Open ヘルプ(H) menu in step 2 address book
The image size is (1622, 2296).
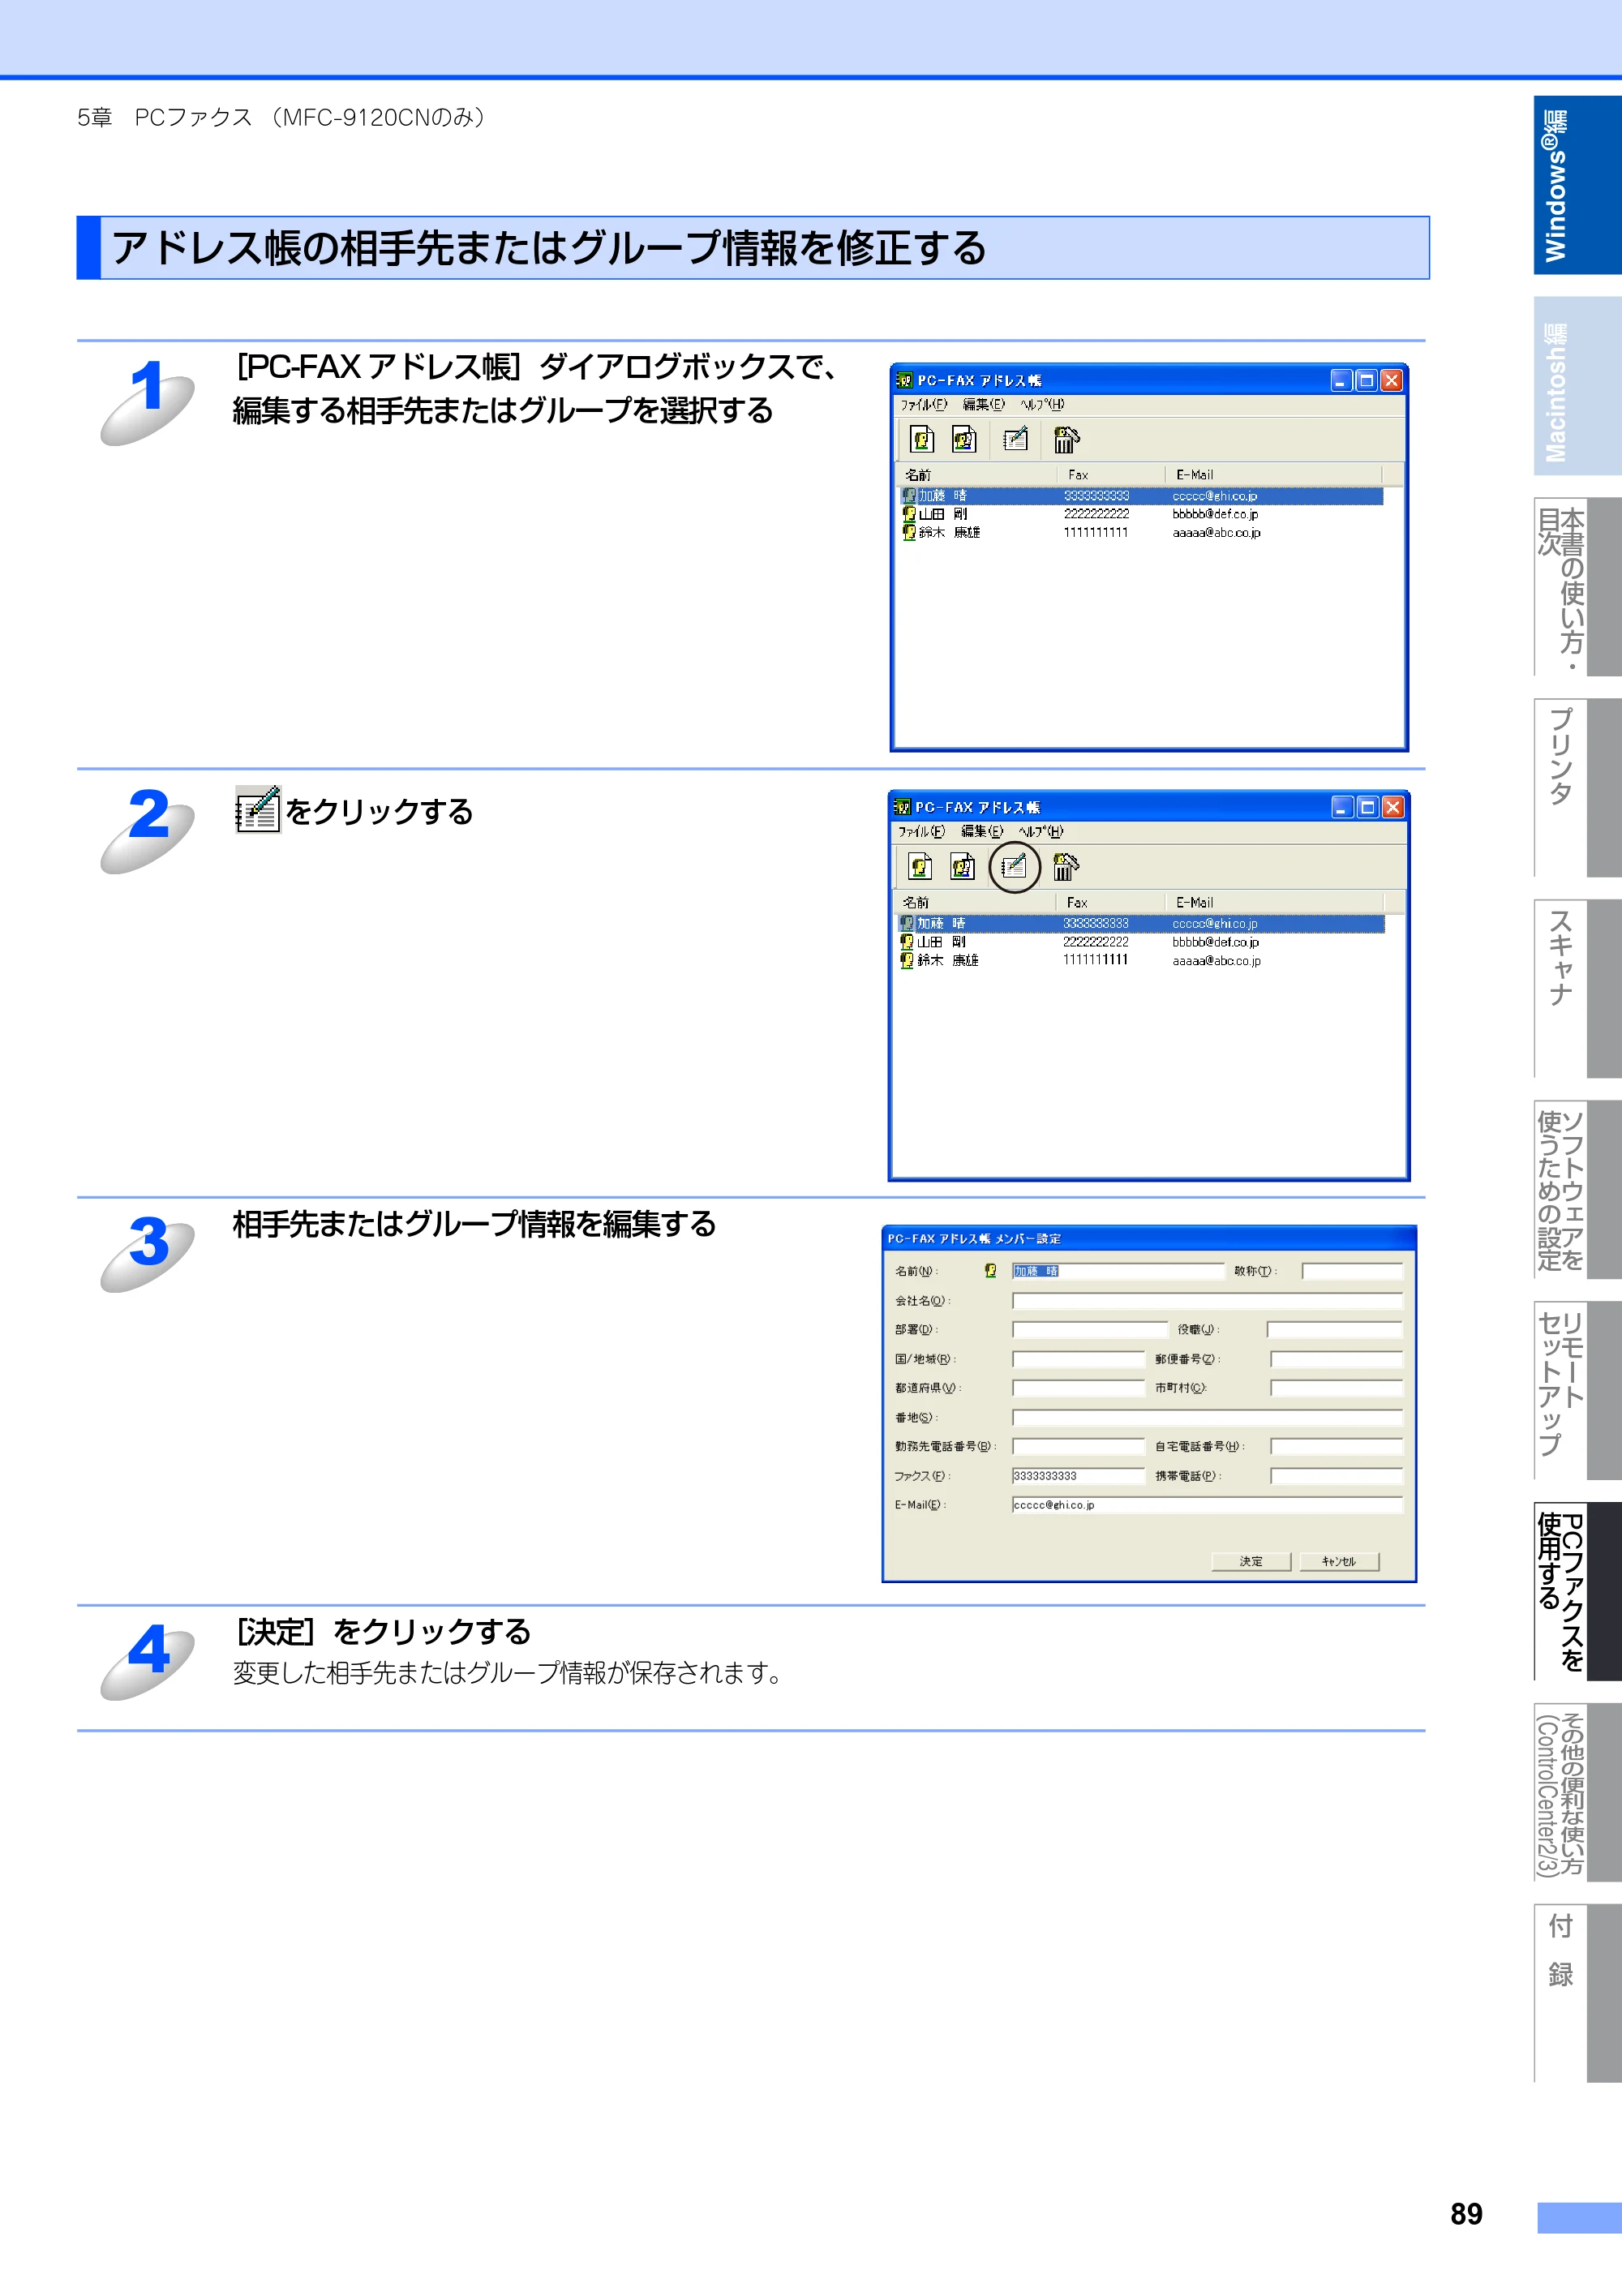[x=1040, y=831]
